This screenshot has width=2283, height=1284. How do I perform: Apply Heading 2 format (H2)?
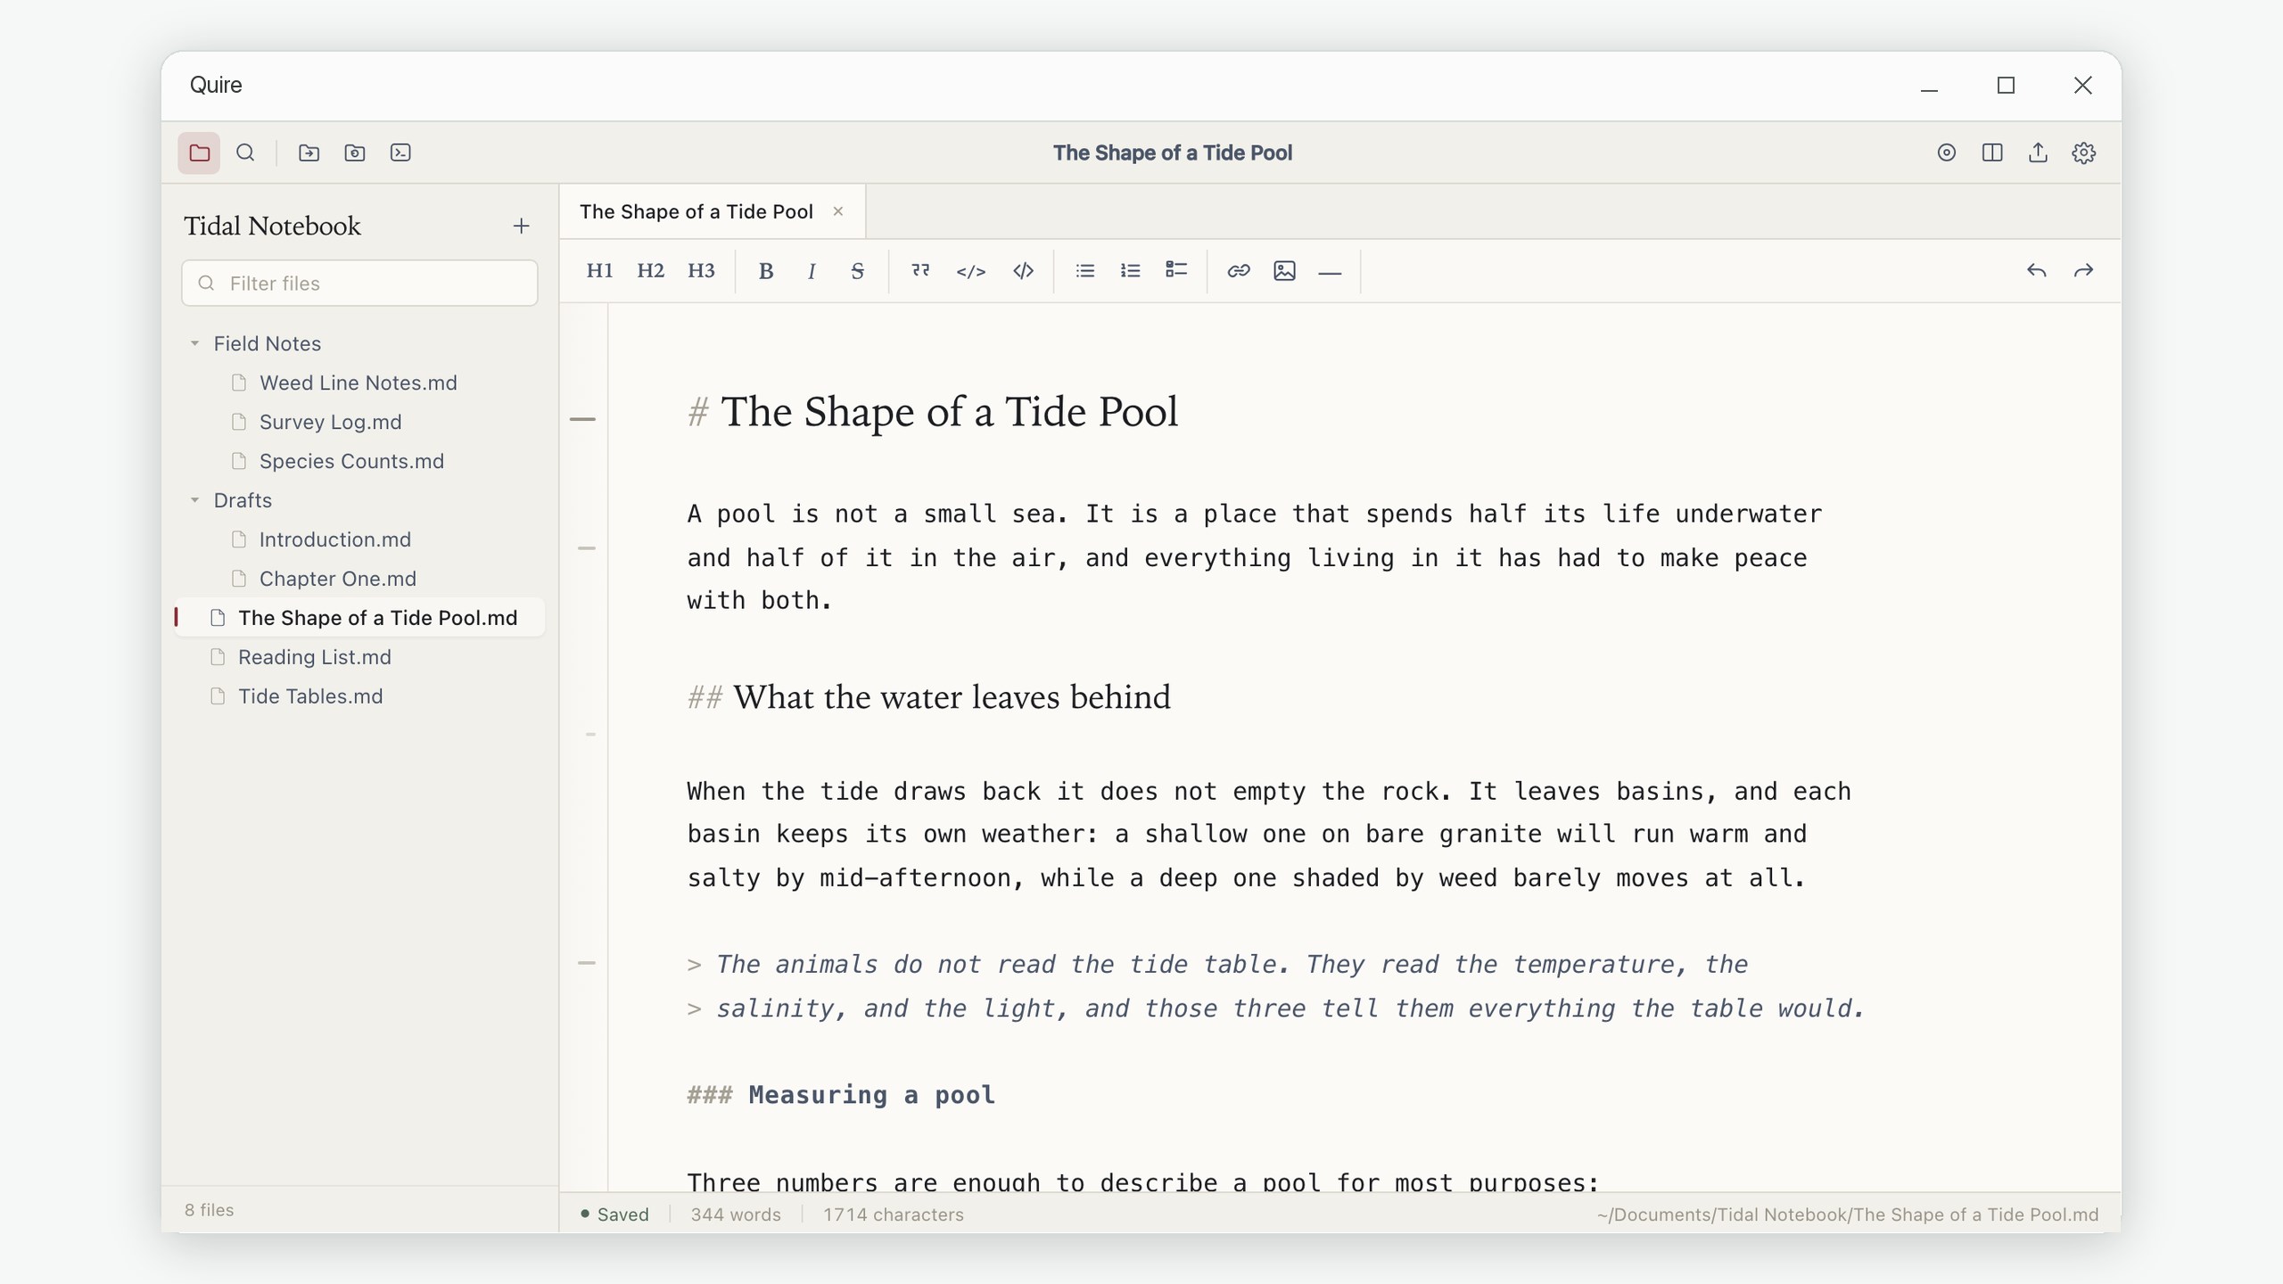(x=650, y=271)
